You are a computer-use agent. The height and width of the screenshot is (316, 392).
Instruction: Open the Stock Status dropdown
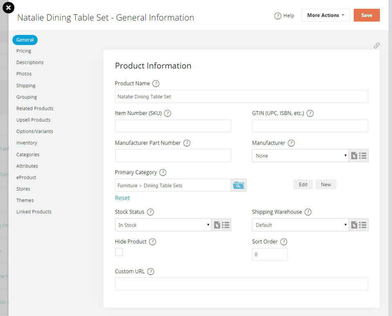click(x=163, y=225)
